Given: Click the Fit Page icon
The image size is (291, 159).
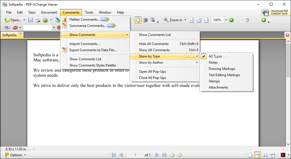Looking at the screenshot, I should (199, 20).
